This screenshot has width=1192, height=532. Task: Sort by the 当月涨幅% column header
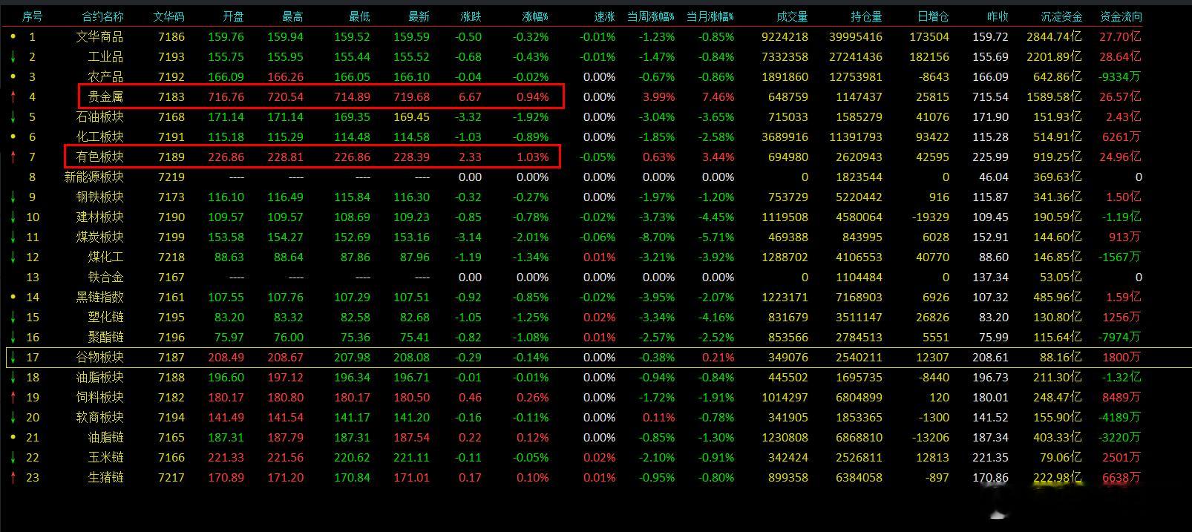click(710, 16)
